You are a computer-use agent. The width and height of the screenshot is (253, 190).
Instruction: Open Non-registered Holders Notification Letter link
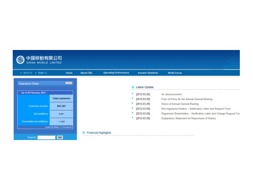(196, 109)
